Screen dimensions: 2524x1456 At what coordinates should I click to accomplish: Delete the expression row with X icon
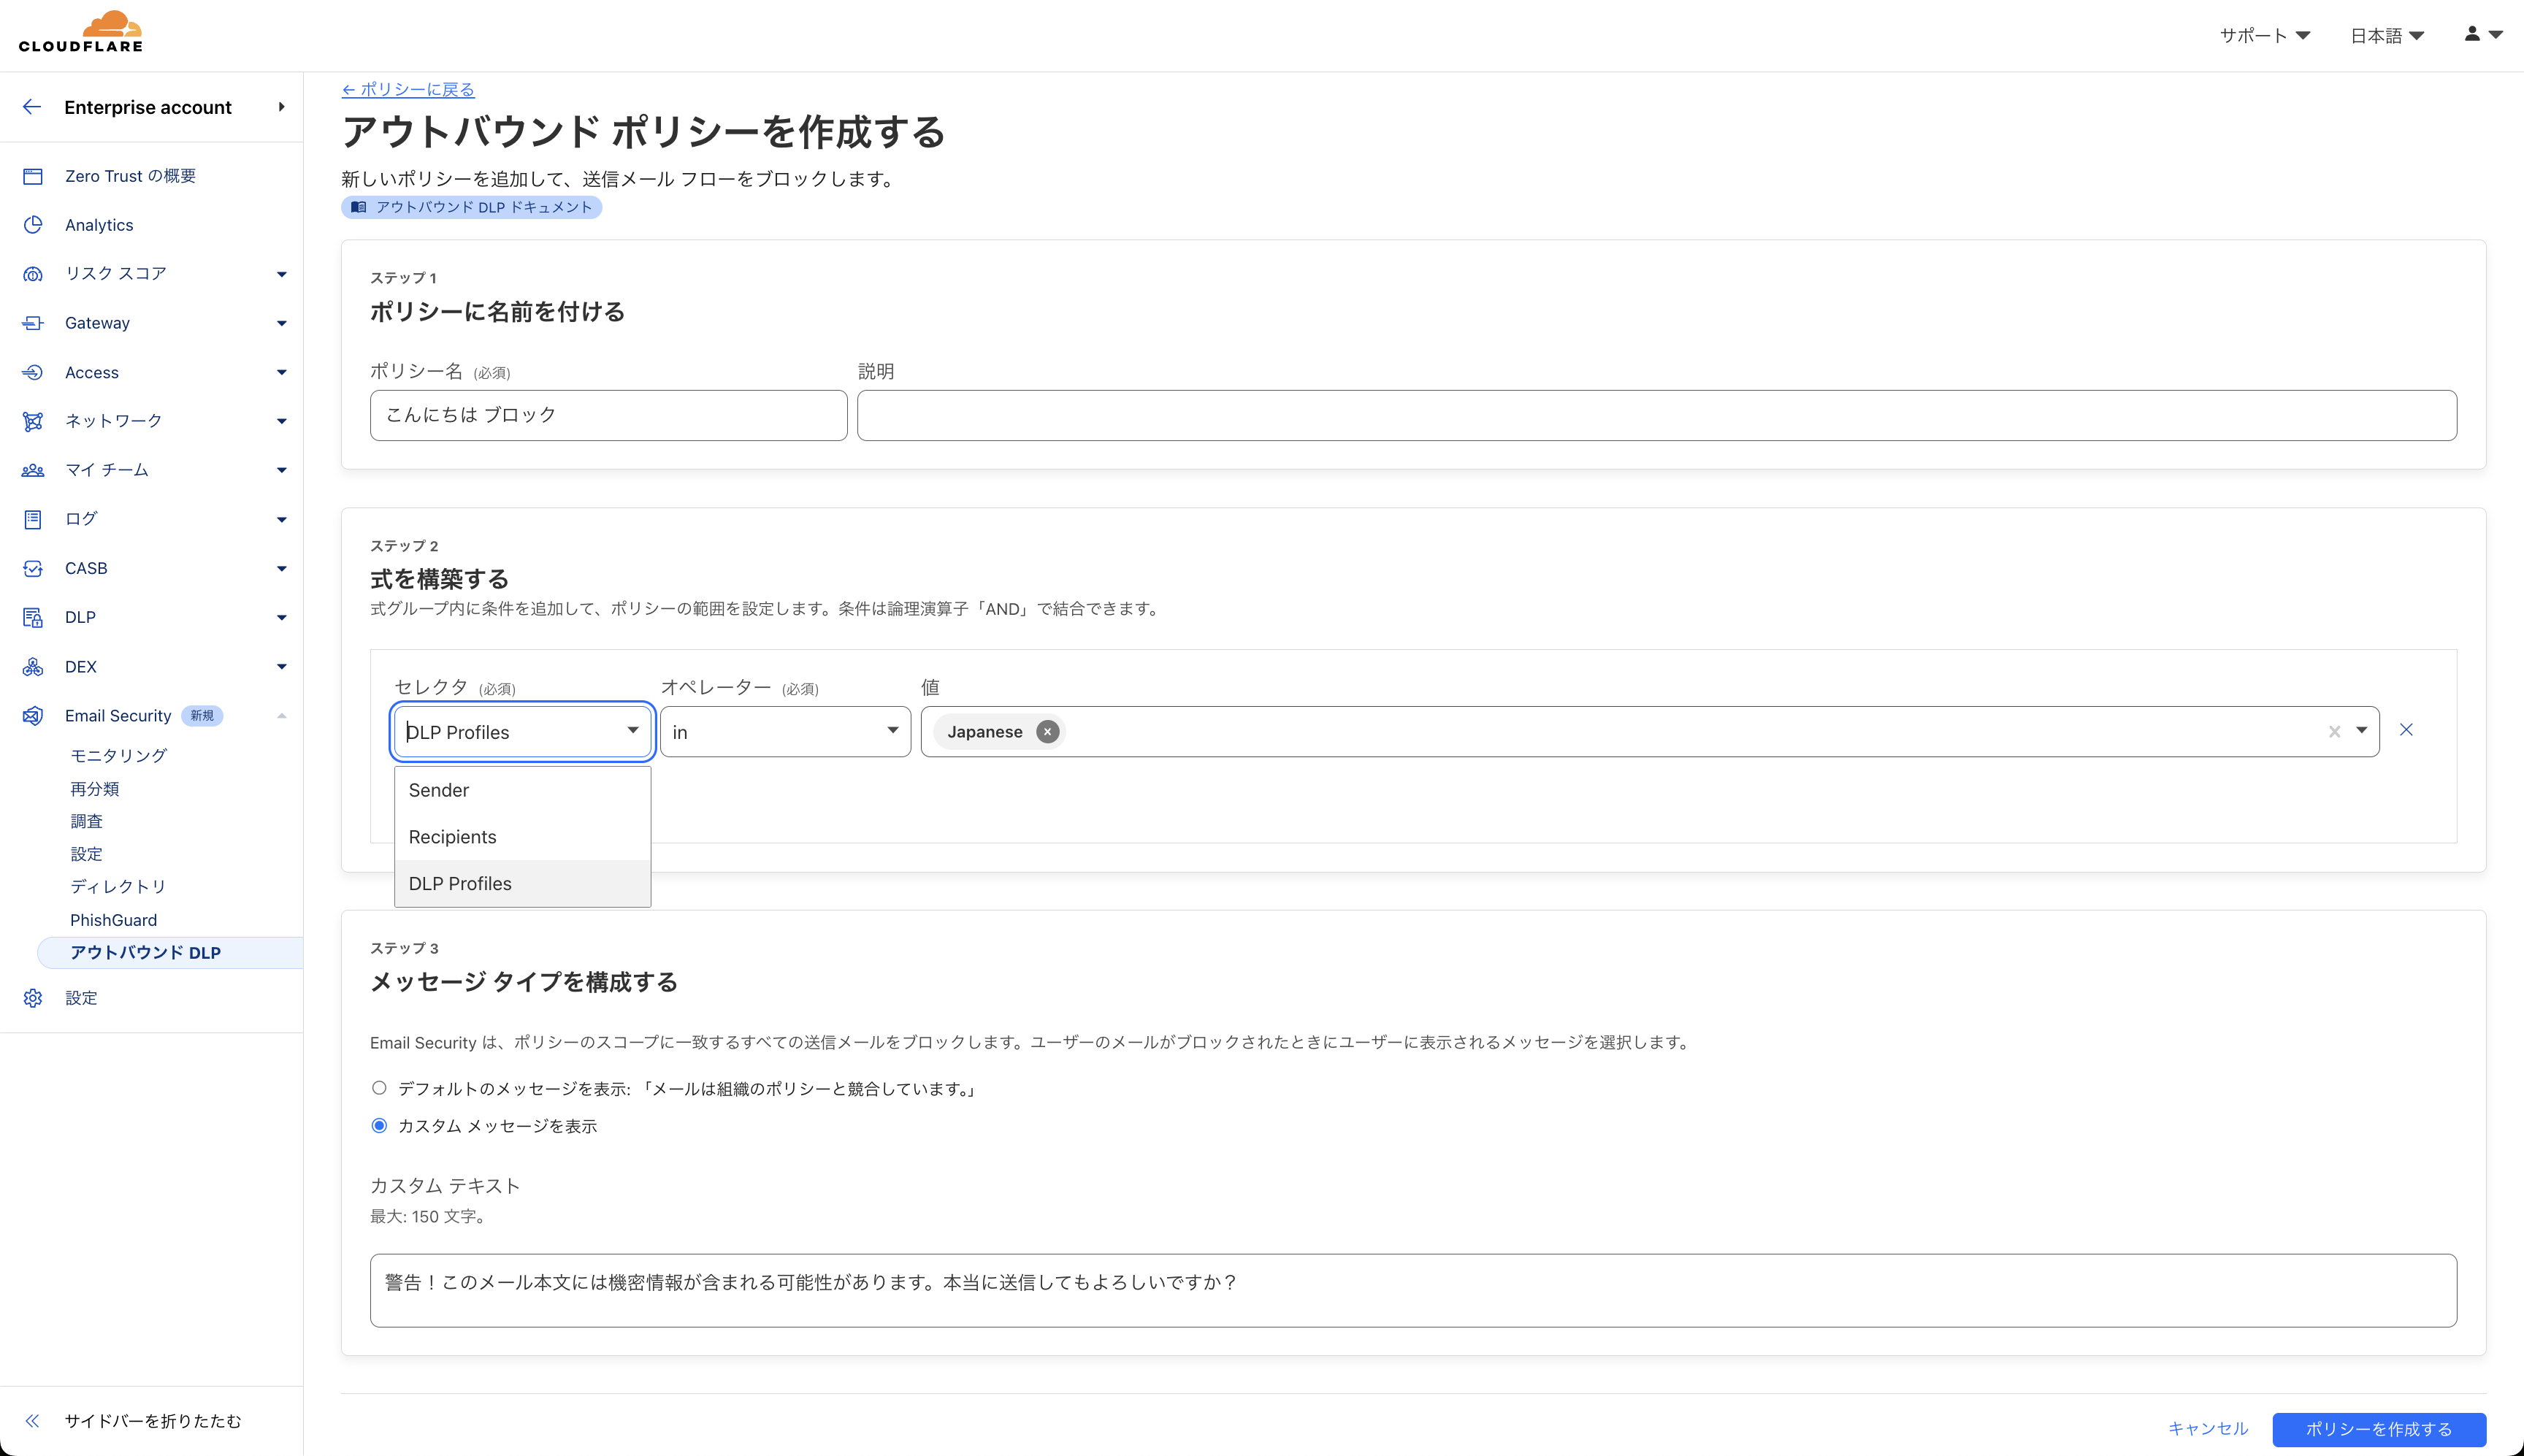pos(2406,730)
